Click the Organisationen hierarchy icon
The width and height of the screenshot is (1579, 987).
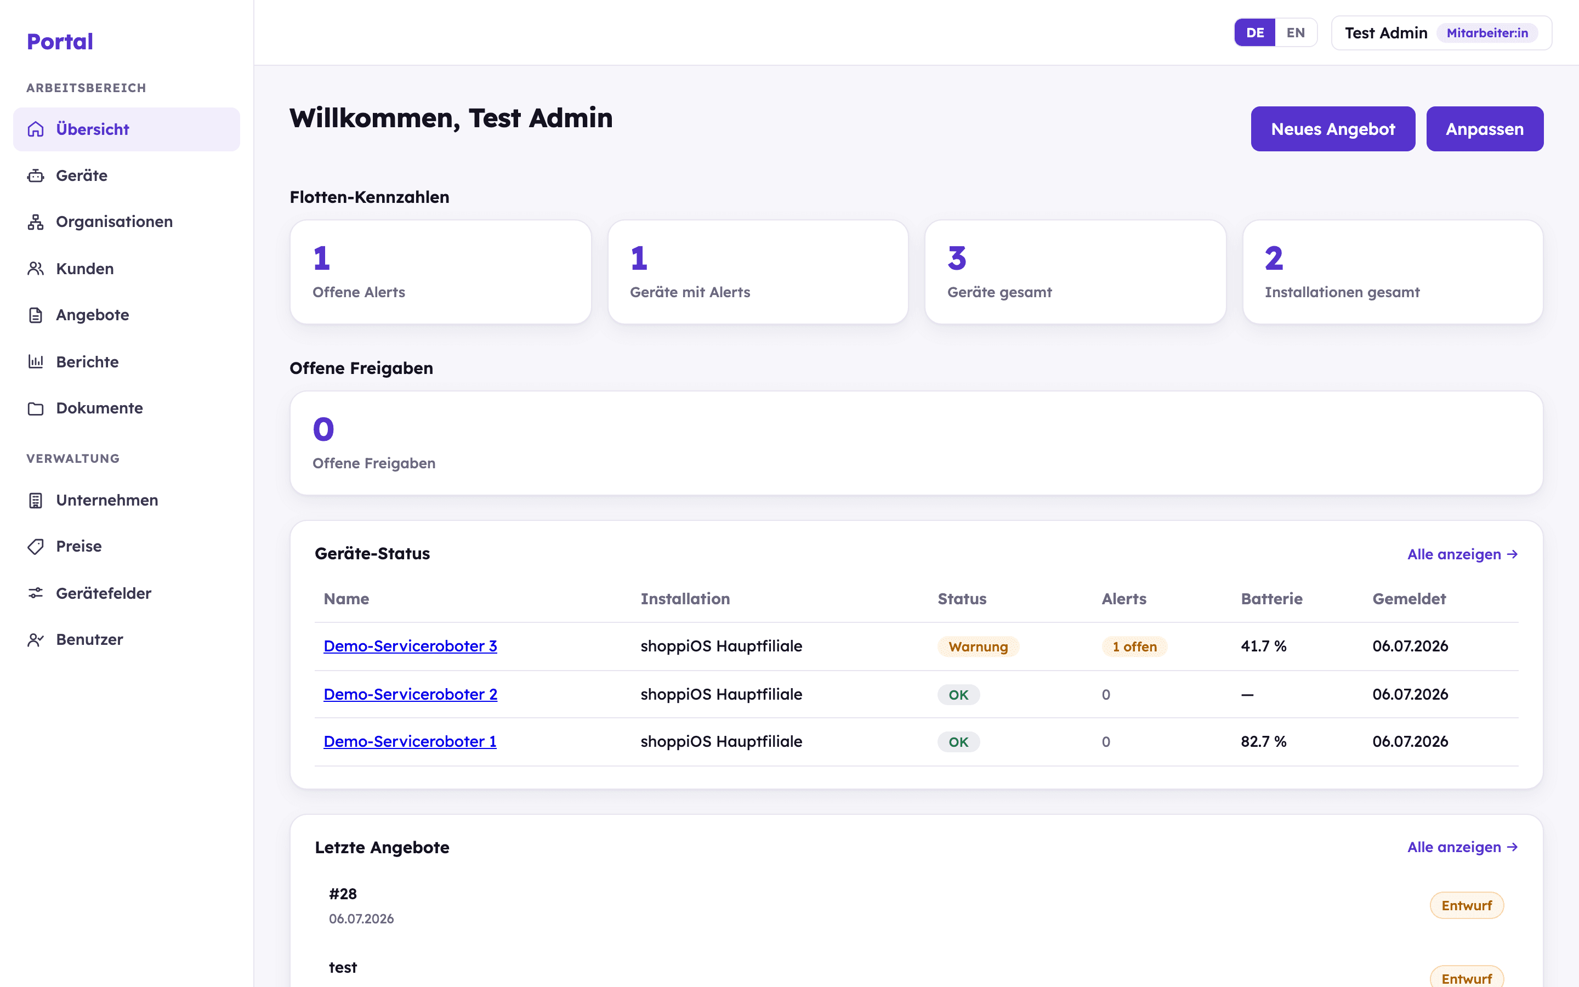[x=36, y=222]
